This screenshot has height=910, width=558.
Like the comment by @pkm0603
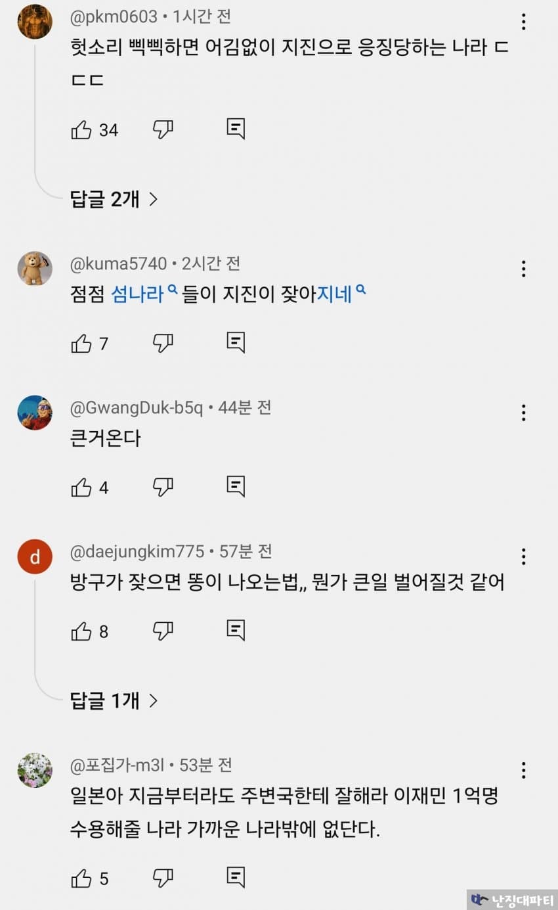click(81, 130)
